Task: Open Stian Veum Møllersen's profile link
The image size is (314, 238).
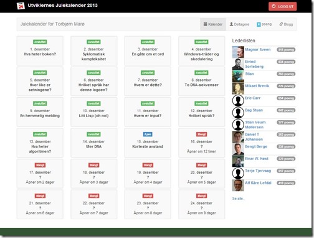Action: (255, 125)
